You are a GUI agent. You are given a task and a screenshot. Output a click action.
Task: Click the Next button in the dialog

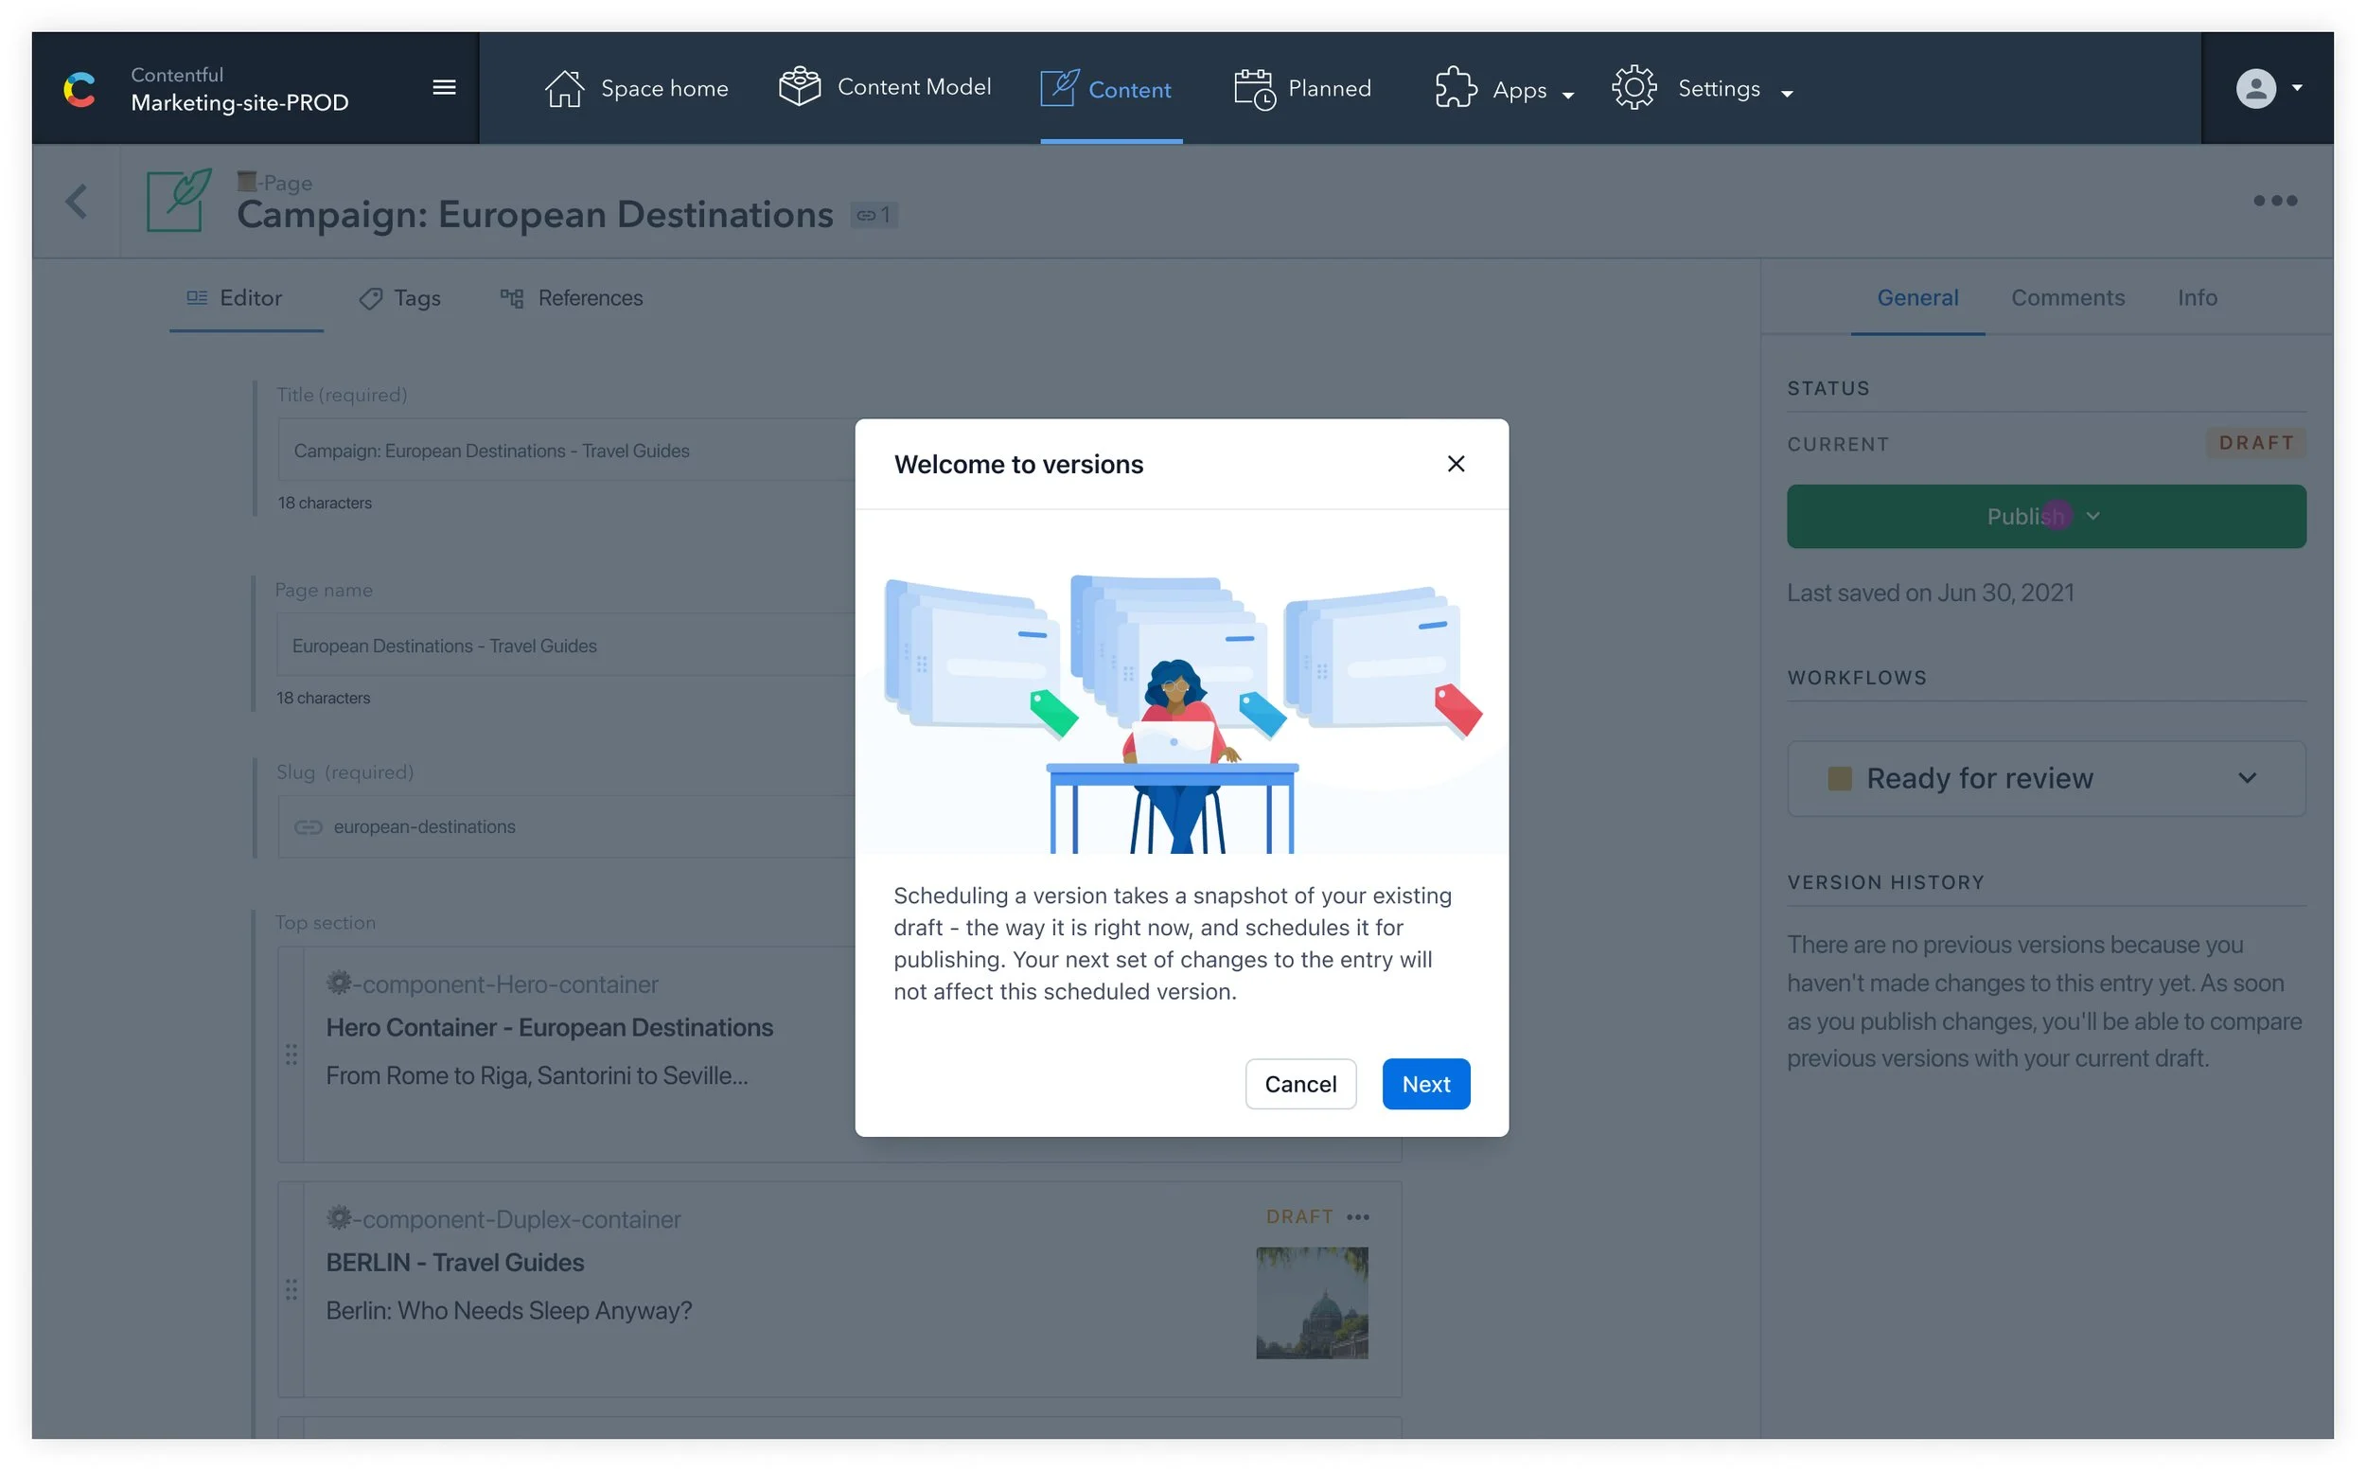[x=1425, y=1084]
